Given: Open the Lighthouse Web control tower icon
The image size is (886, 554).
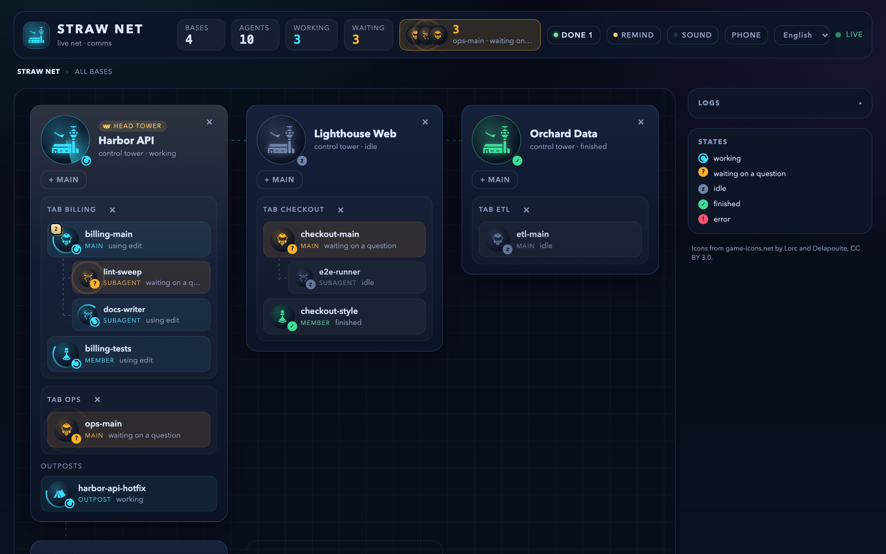Looking at the screenshot, I should 281,140.
